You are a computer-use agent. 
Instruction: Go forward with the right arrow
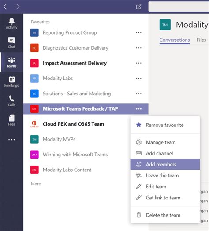point(18,7)
